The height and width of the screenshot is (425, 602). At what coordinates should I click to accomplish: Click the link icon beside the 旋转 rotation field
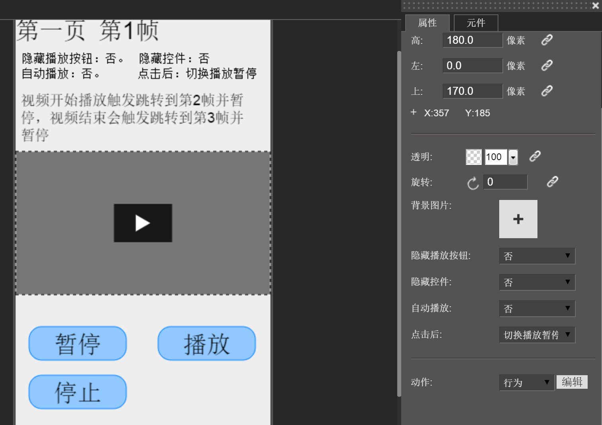(552, 182)
